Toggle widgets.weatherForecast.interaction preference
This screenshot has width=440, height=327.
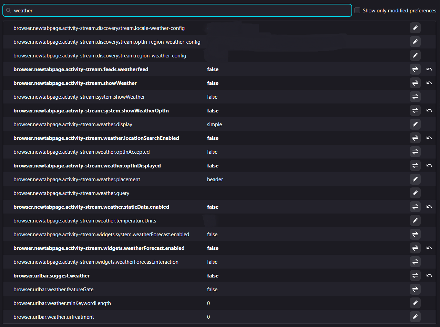point(415,262)
